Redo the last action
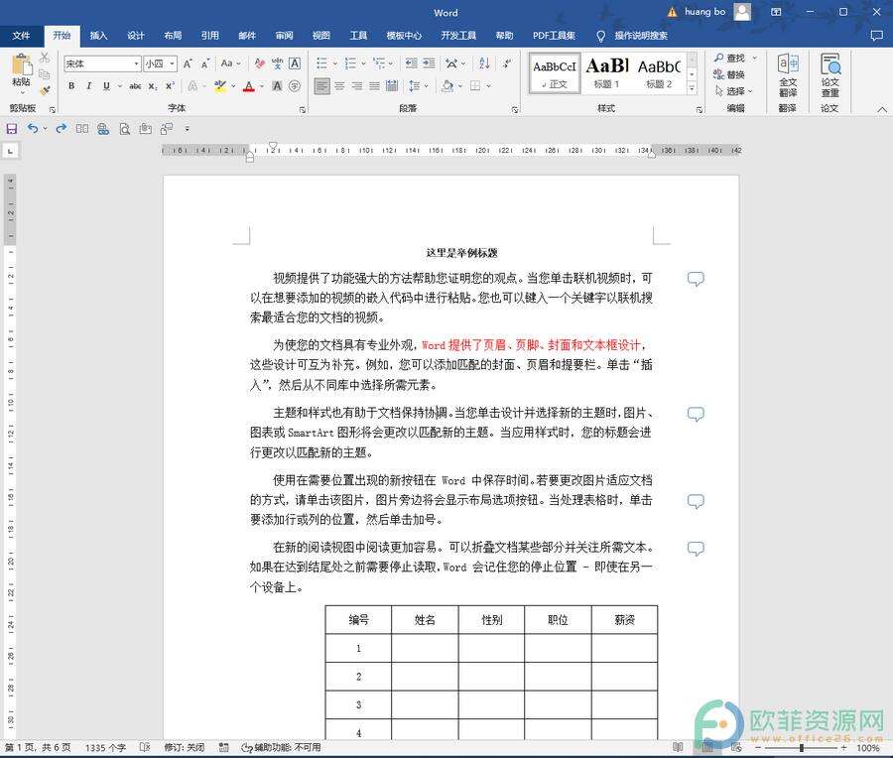Screen dimensions: 893x758 tap(61, 129)
